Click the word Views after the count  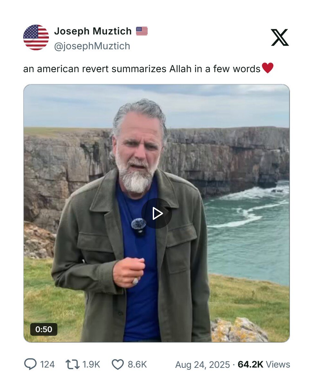click(278, 365)
